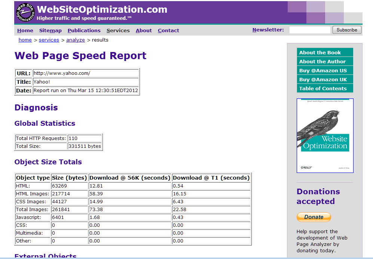The height and width of the screenshot is (259, 373).
Task: Click the 'Multimedia:' row label
Action: pyautogui.click(x=33, y=233)
